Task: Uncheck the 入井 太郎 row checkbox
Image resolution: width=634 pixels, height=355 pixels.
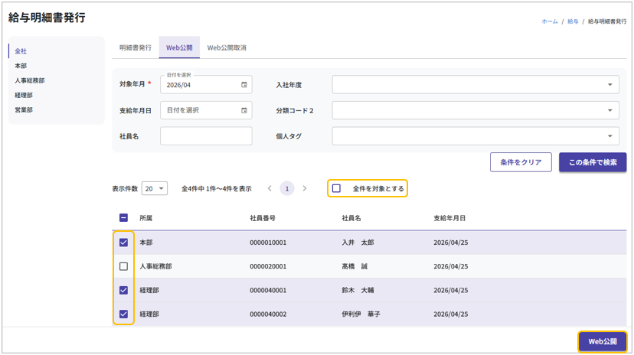Action: click(x=123, y=243)
